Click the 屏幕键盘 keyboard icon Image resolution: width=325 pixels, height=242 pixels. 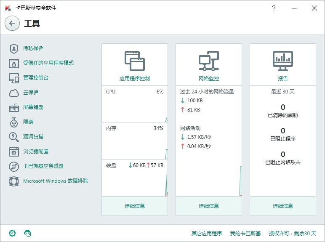point(13,108)
